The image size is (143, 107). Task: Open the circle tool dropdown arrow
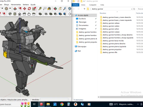point(10,8)
